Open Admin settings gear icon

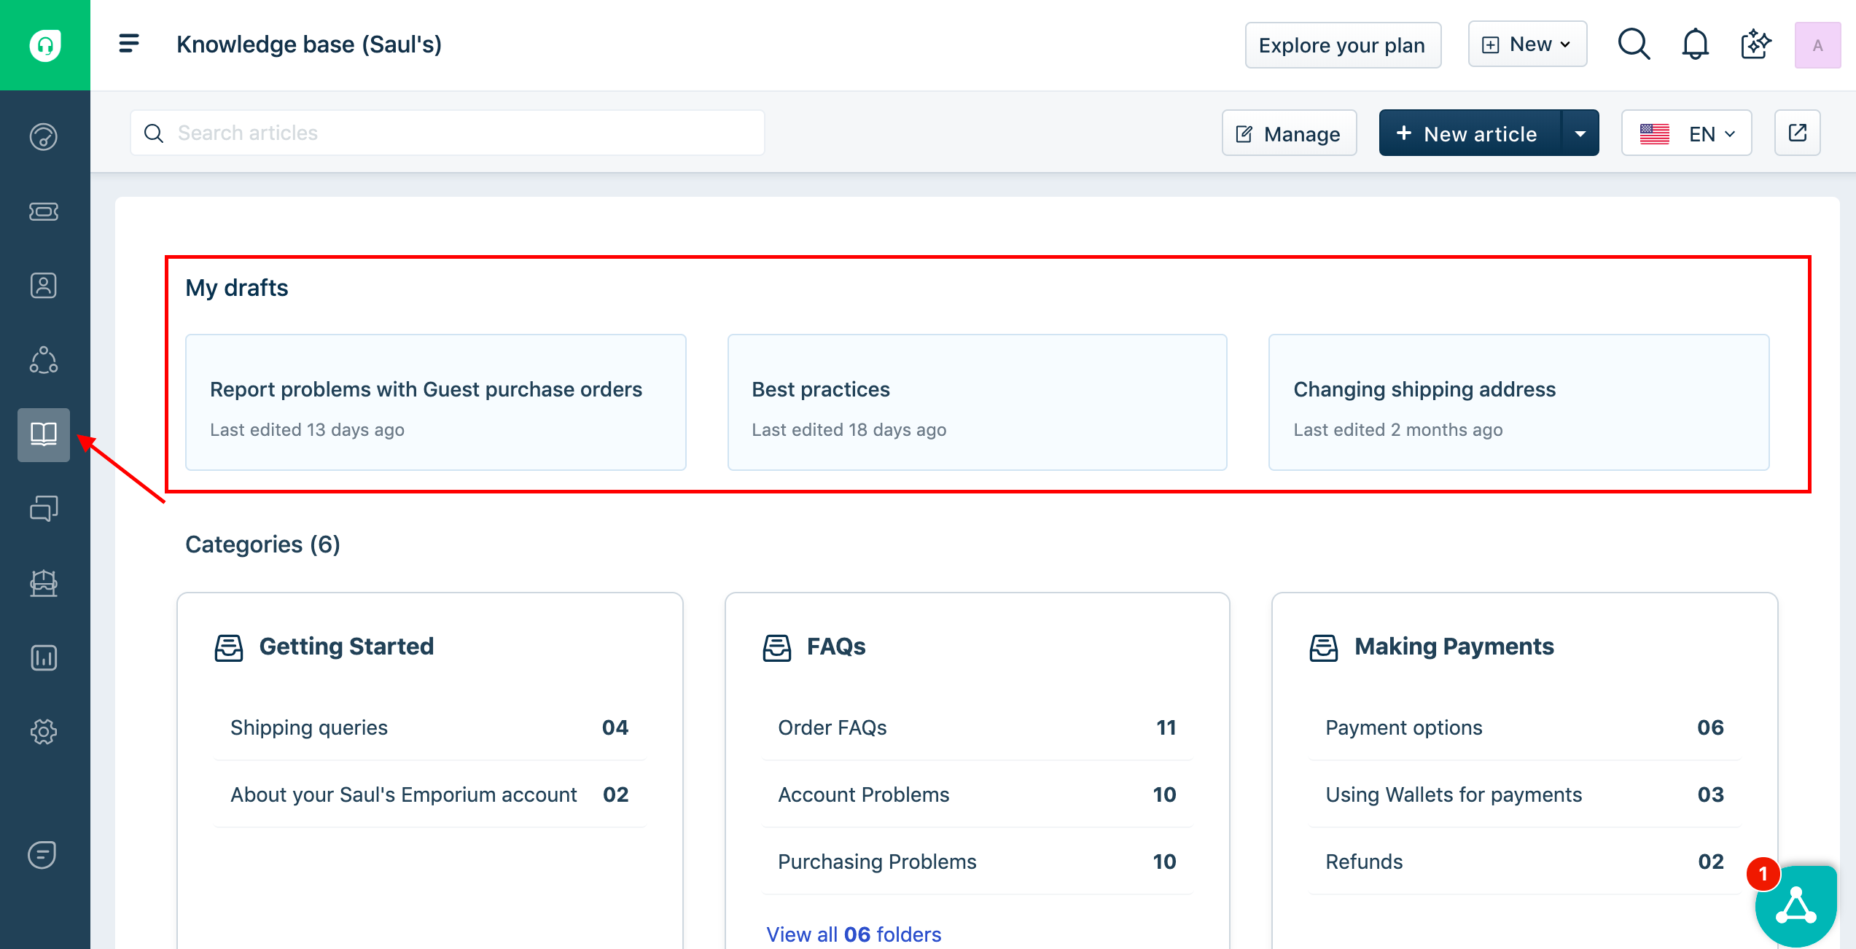click(x=44, y=732)
